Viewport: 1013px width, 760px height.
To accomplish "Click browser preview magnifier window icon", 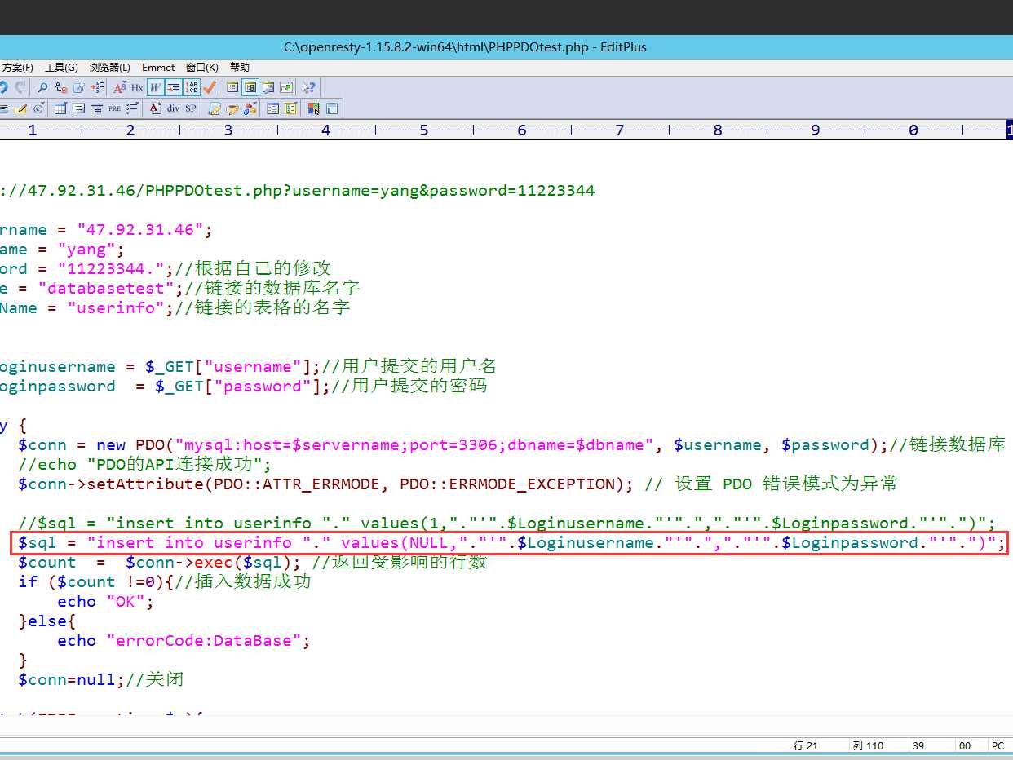I will click(268, 87).
